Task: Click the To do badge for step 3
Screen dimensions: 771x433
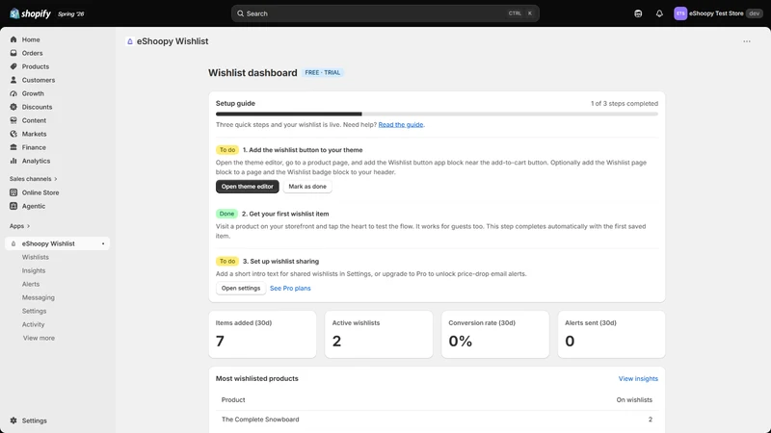Action: 227,262
